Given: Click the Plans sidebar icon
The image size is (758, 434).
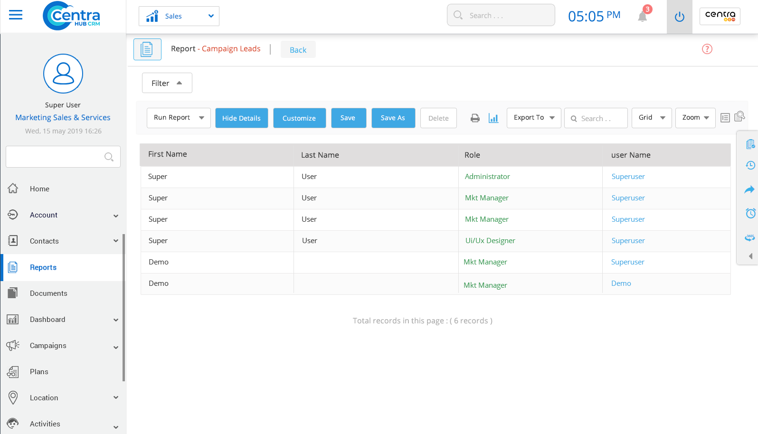Looking at the screenshot, I should click(13, 371).
